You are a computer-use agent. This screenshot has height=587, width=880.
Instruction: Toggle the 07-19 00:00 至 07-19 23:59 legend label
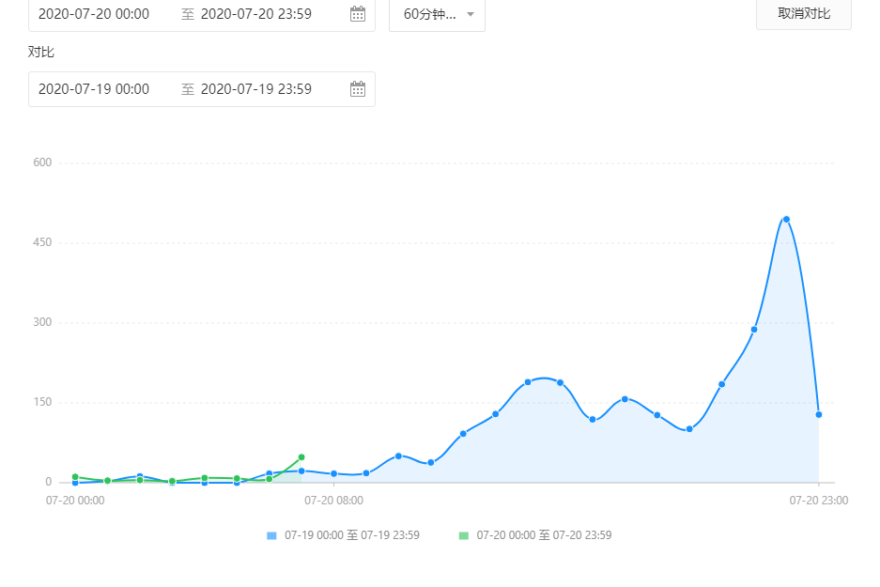click(352, 535)
